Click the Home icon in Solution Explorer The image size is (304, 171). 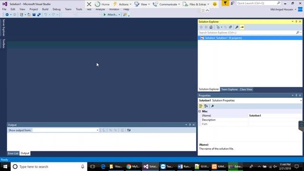click(211, 28)
